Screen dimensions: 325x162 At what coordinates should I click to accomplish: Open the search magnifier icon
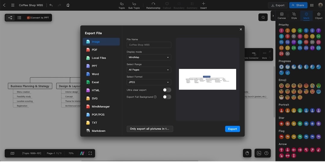(263, 17)
